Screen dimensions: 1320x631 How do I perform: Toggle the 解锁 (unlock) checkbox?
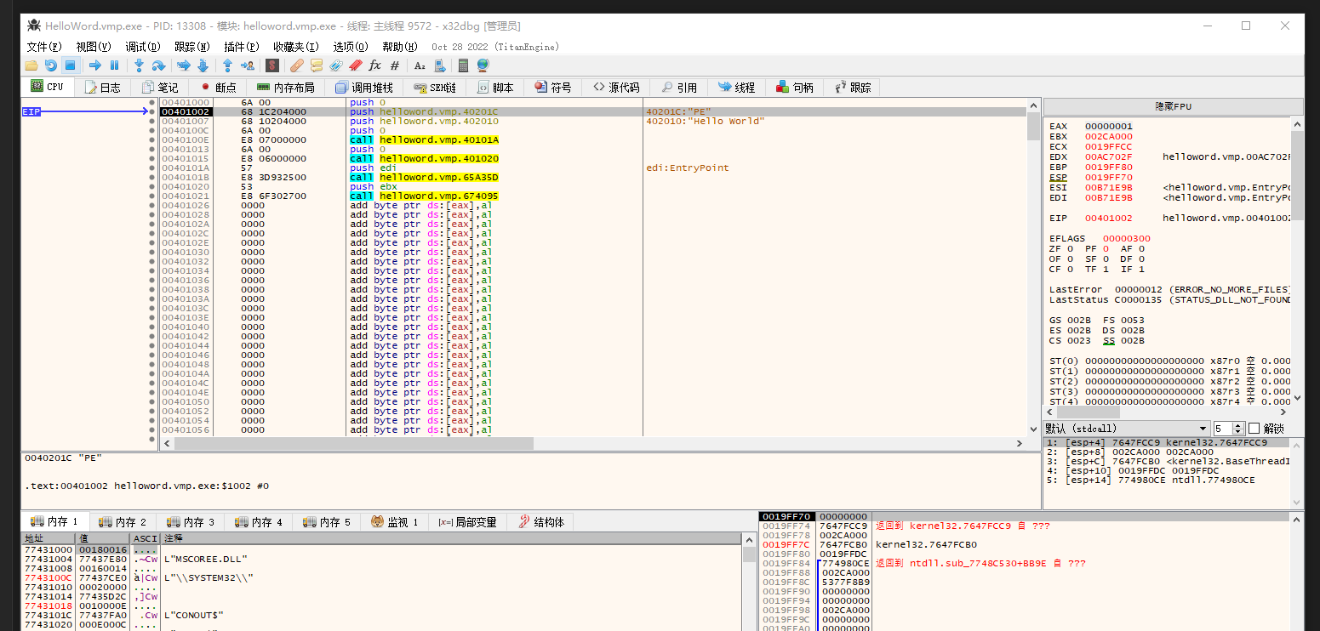[1254, 429]
